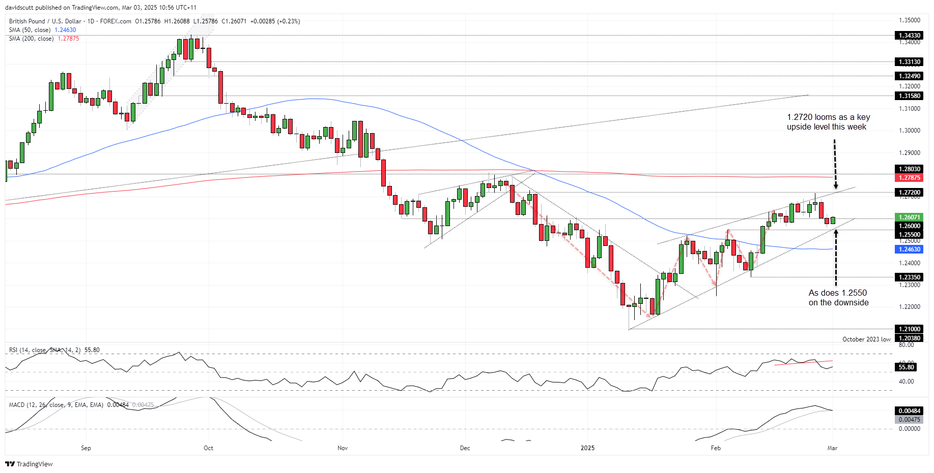Click the MACD 0.00484 value tag
Screen dimensions: 934x473
tap(909, 411)
